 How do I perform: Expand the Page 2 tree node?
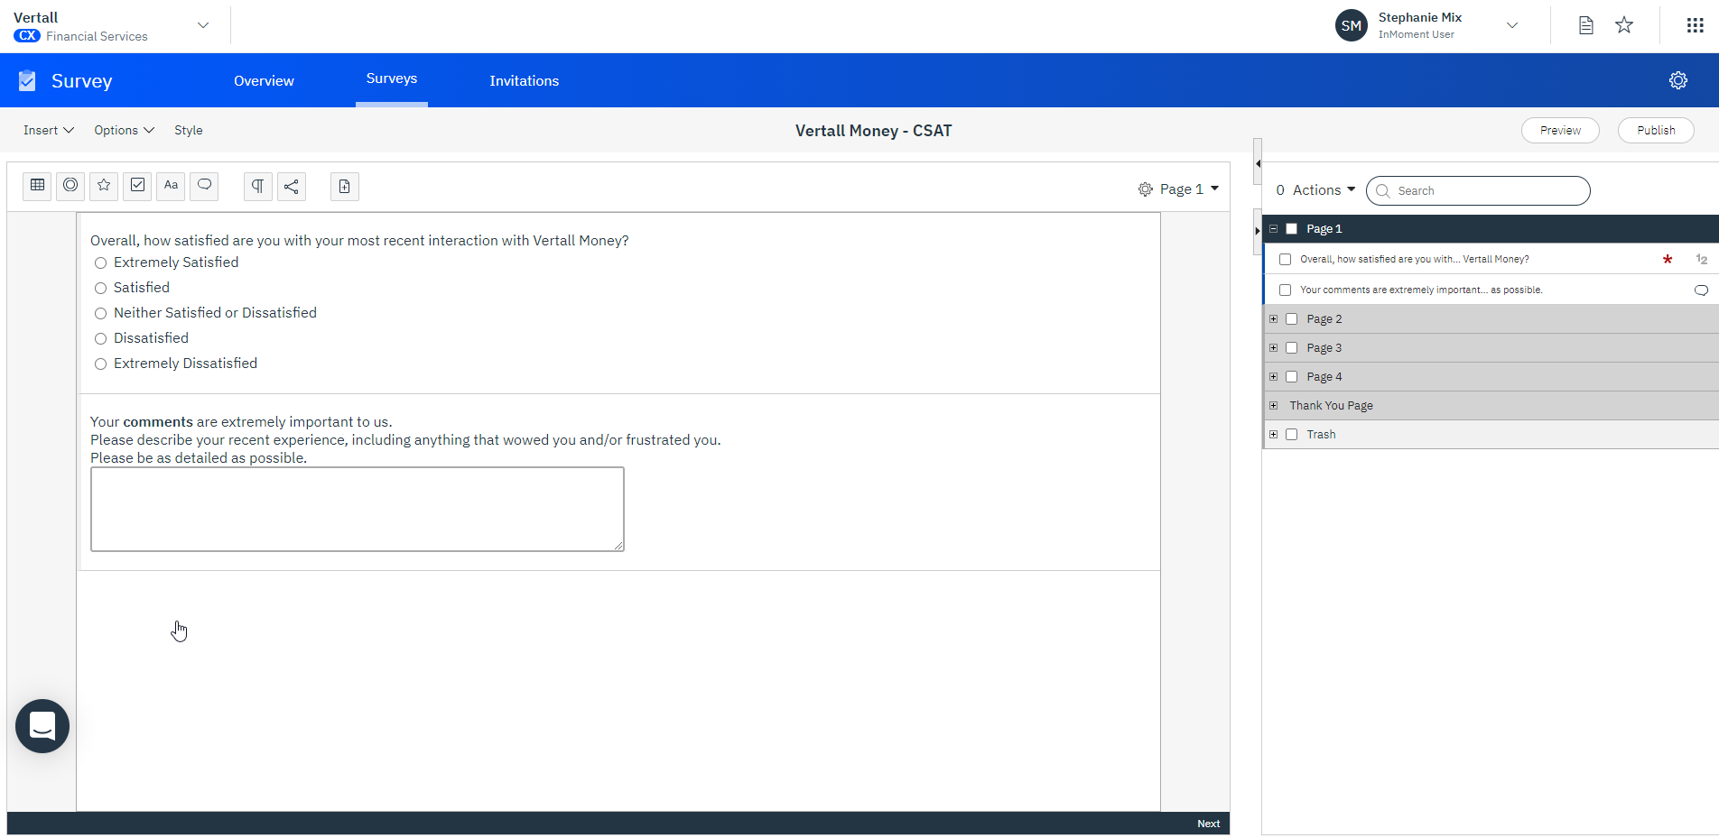pyautogui.click(x=1274, y=319)
